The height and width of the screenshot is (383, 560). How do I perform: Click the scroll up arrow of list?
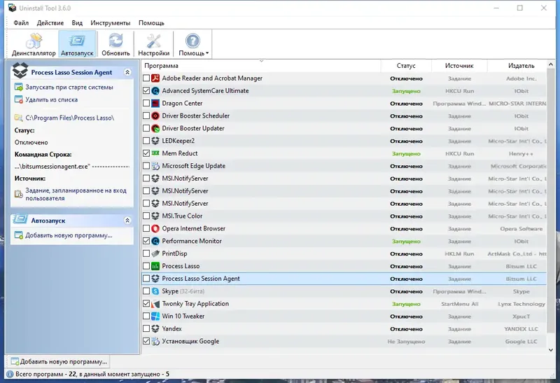551,64
